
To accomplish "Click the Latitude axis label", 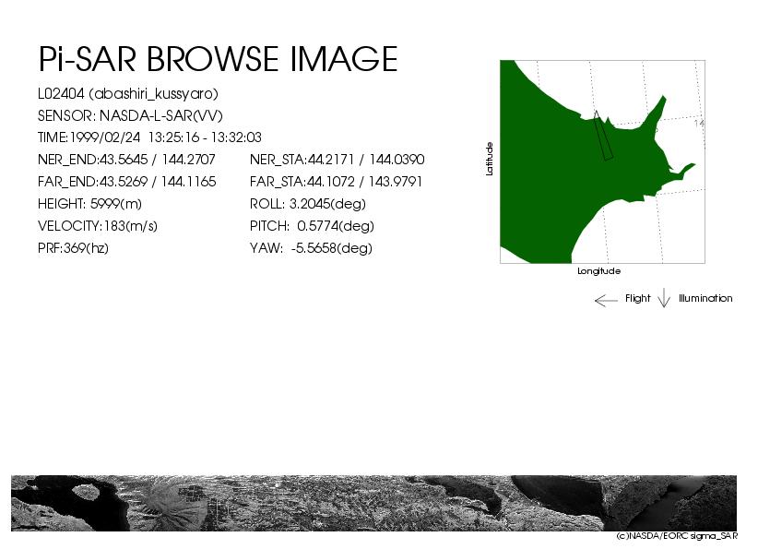I will [490, 159].
